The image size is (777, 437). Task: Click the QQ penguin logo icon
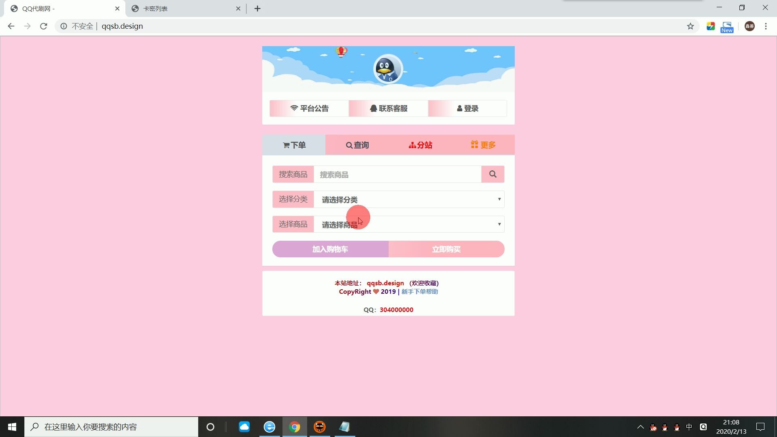389,68
